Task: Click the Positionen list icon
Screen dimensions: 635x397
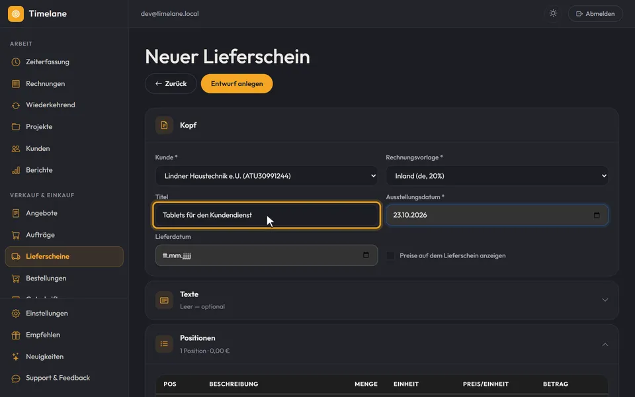Action: (x=164, y=344)
